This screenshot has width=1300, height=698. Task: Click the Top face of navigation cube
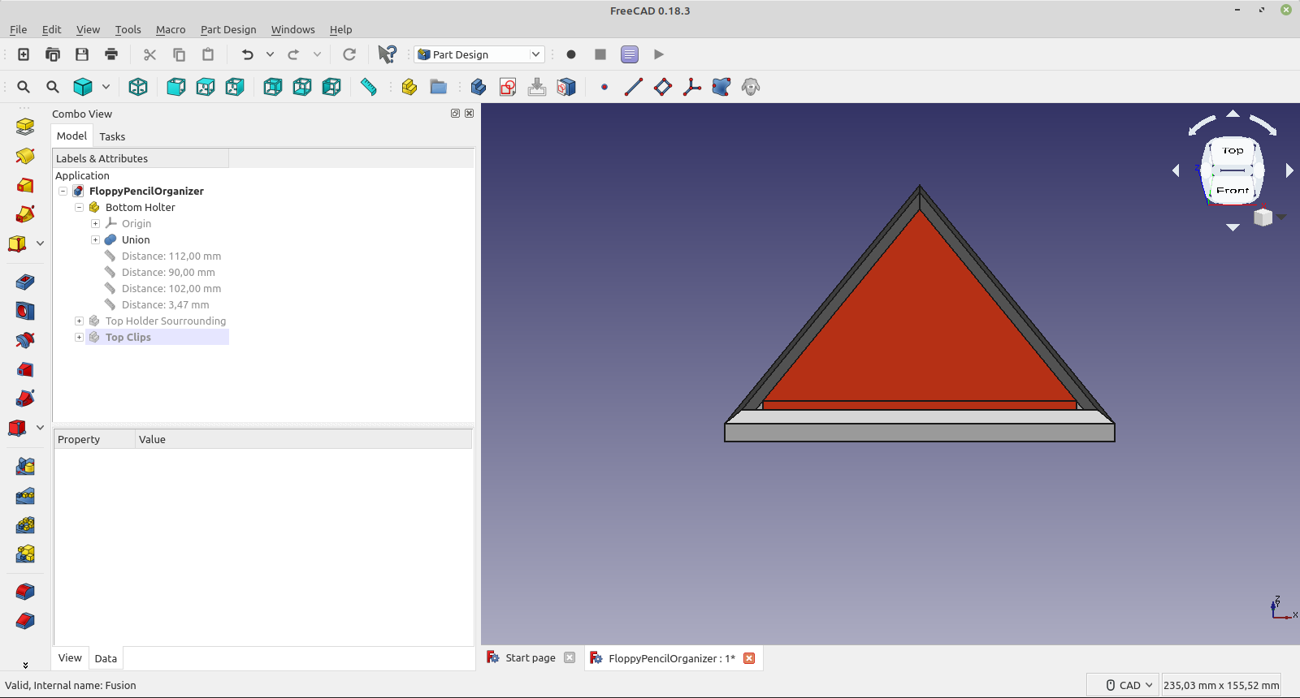click(x=1233, y=151)
